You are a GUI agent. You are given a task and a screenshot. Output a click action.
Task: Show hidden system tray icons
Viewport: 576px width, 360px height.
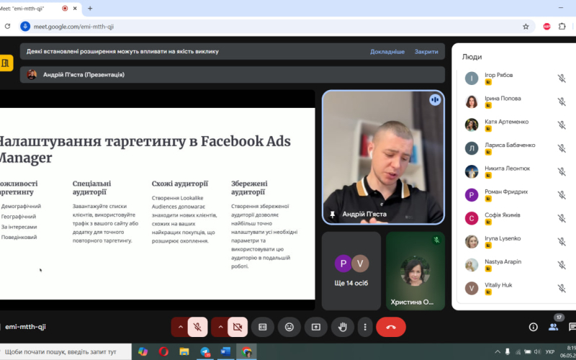tap(498, 351)
